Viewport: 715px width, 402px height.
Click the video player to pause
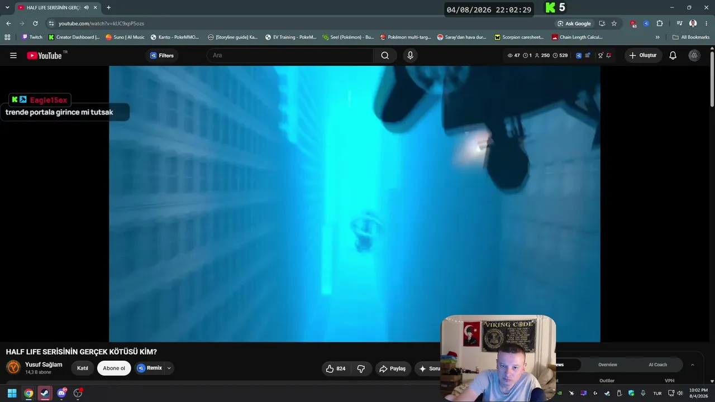(354, 204)
